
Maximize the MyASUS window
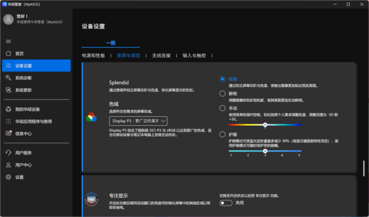pos(348,4)
